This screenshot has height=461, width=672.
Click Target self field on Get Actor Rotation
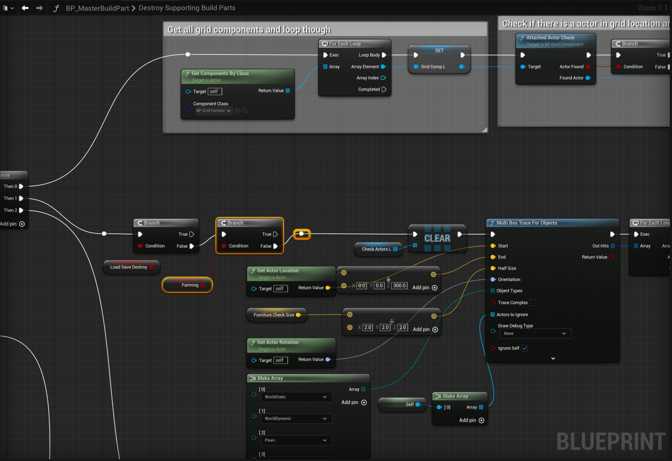(280, 361)
